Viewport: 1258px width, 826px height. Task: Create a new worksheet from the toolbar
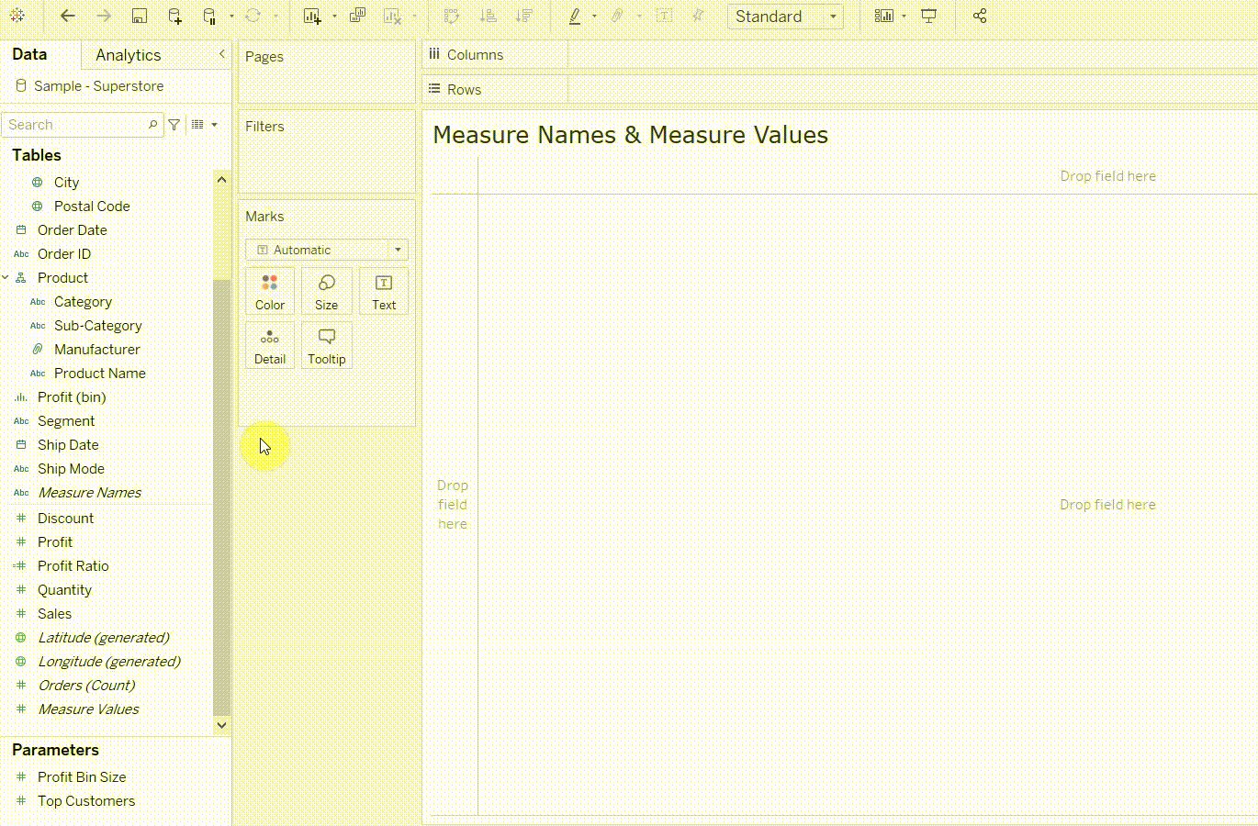312,16
